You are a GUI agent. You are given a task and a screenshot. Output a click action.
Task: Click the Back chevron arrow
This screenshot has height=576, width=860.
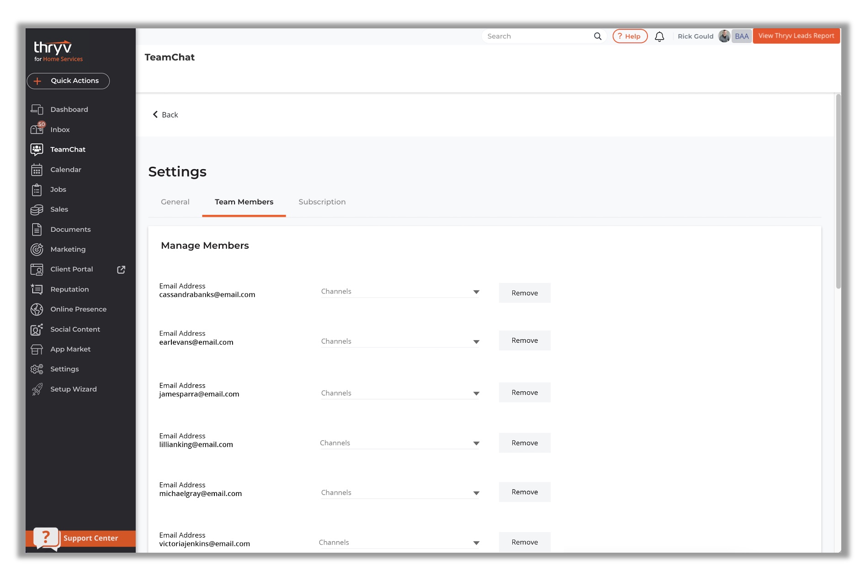pos(155,114)
